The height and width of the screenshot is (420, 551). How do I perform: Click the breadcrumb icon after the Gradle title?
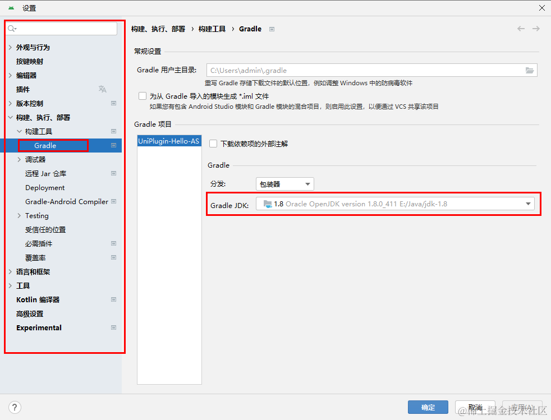point(272,29)
